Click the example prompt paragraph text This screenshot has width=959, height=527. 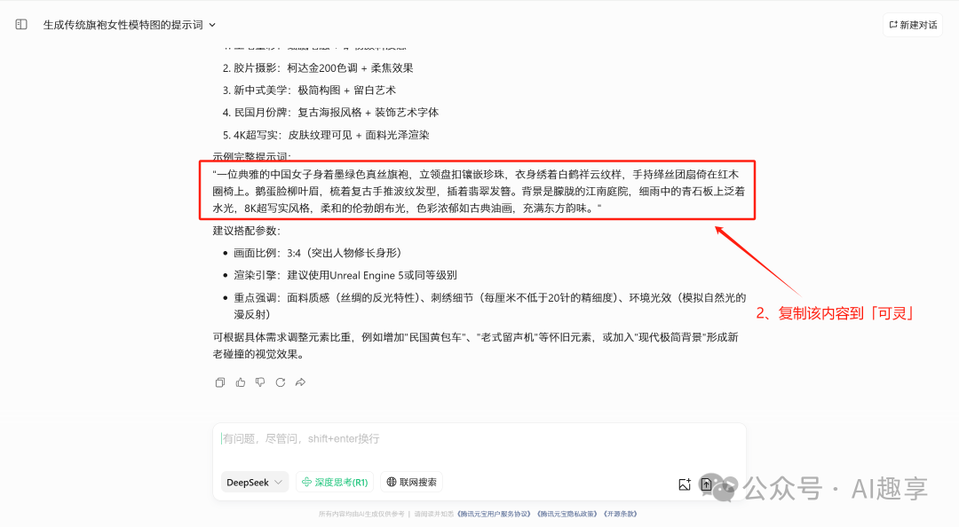point(479,192)
